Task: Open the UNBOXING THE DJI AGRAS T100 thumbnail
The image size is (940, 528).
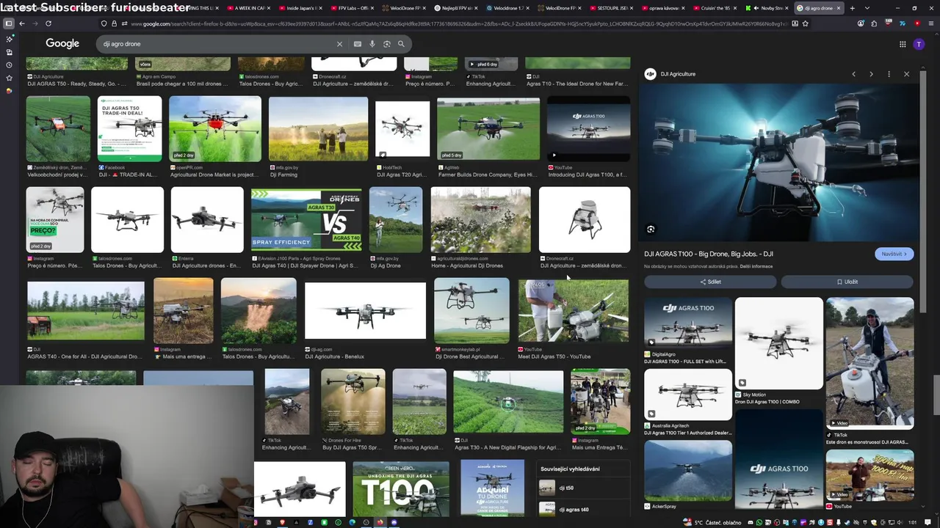Action: (x=401, y=489)
